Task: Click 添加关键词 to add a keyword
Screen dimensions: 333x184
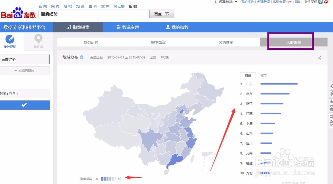Action: [25, 70]
